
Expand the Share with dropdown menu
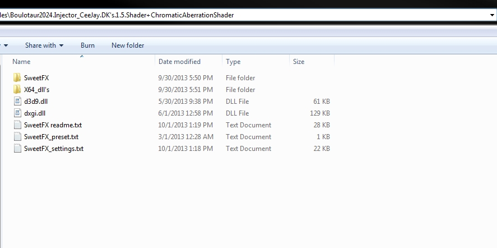(44, 45)
